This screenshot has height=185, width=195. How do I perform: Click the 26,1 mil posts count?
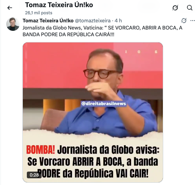[x=38, y=13]
